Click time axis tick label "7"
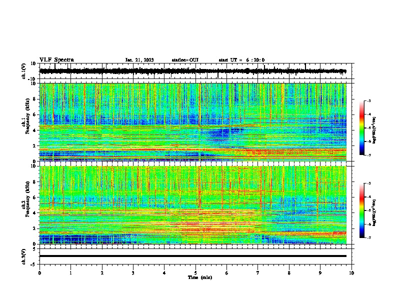 258,273
